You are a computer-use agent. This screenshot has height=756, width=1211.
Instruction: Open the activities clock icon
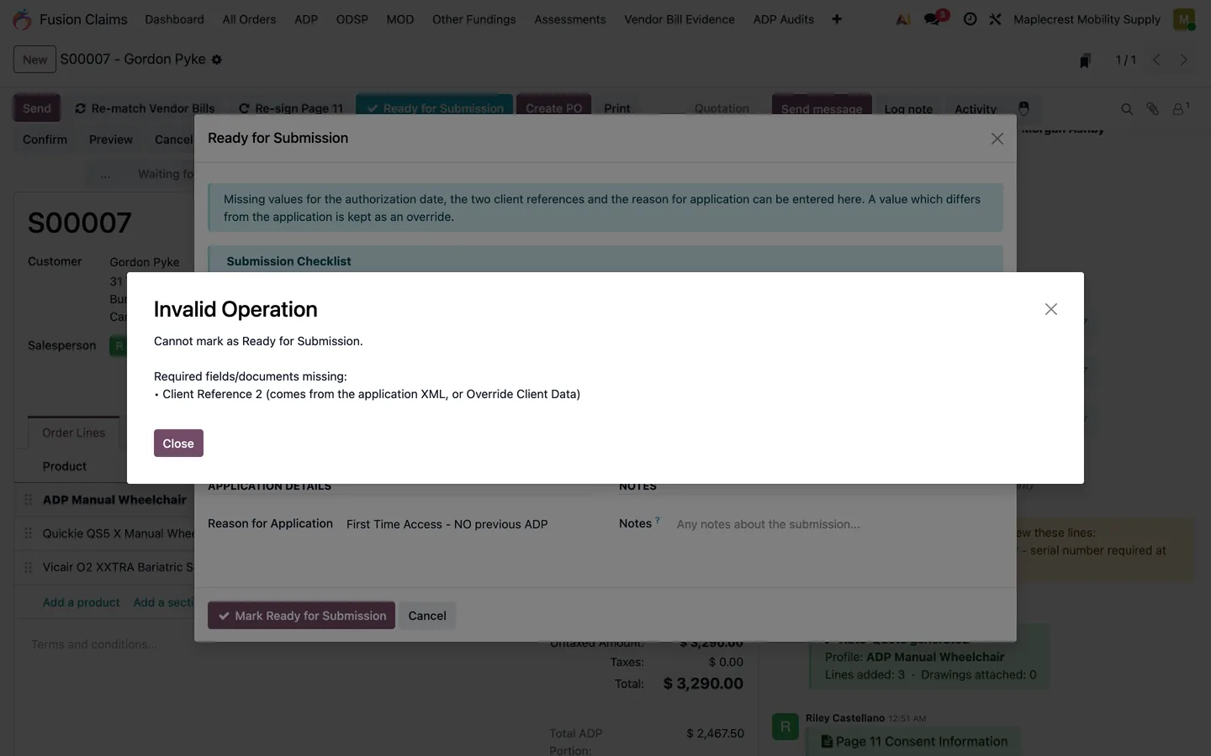[x=970, y=19]
